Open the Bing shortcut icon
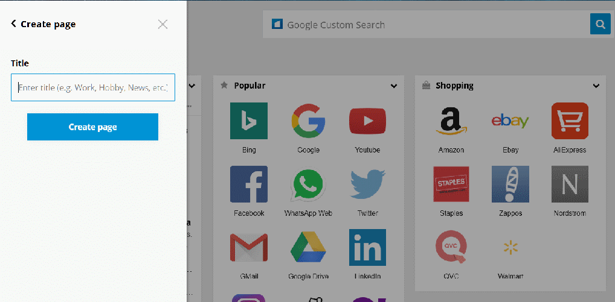This screenshot has width=615, height=302. (249, 121)
